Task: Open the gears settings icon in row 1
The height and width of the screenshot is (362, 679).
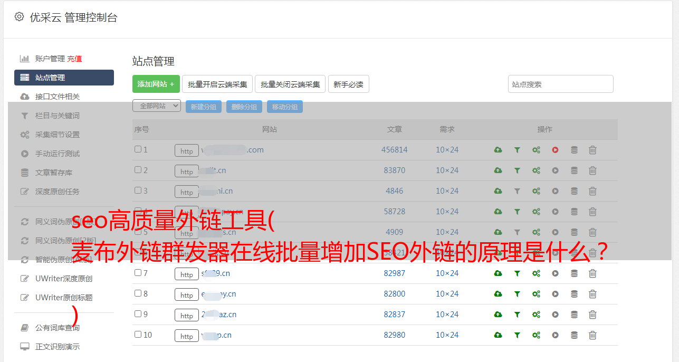Action: (x=536, y=150)
